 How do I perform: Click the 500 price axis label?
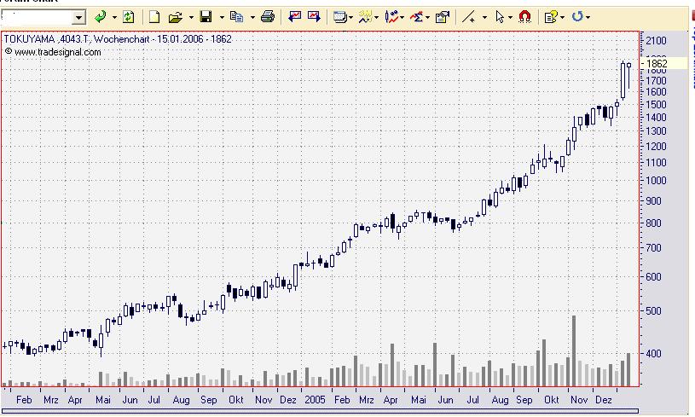click(x=654, y=310)
